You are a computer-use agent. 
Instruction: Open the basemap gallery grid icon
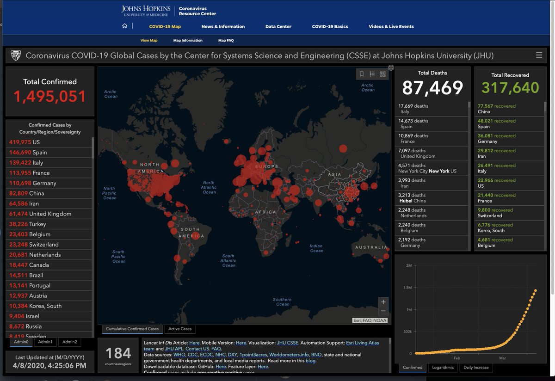[383, 74]
